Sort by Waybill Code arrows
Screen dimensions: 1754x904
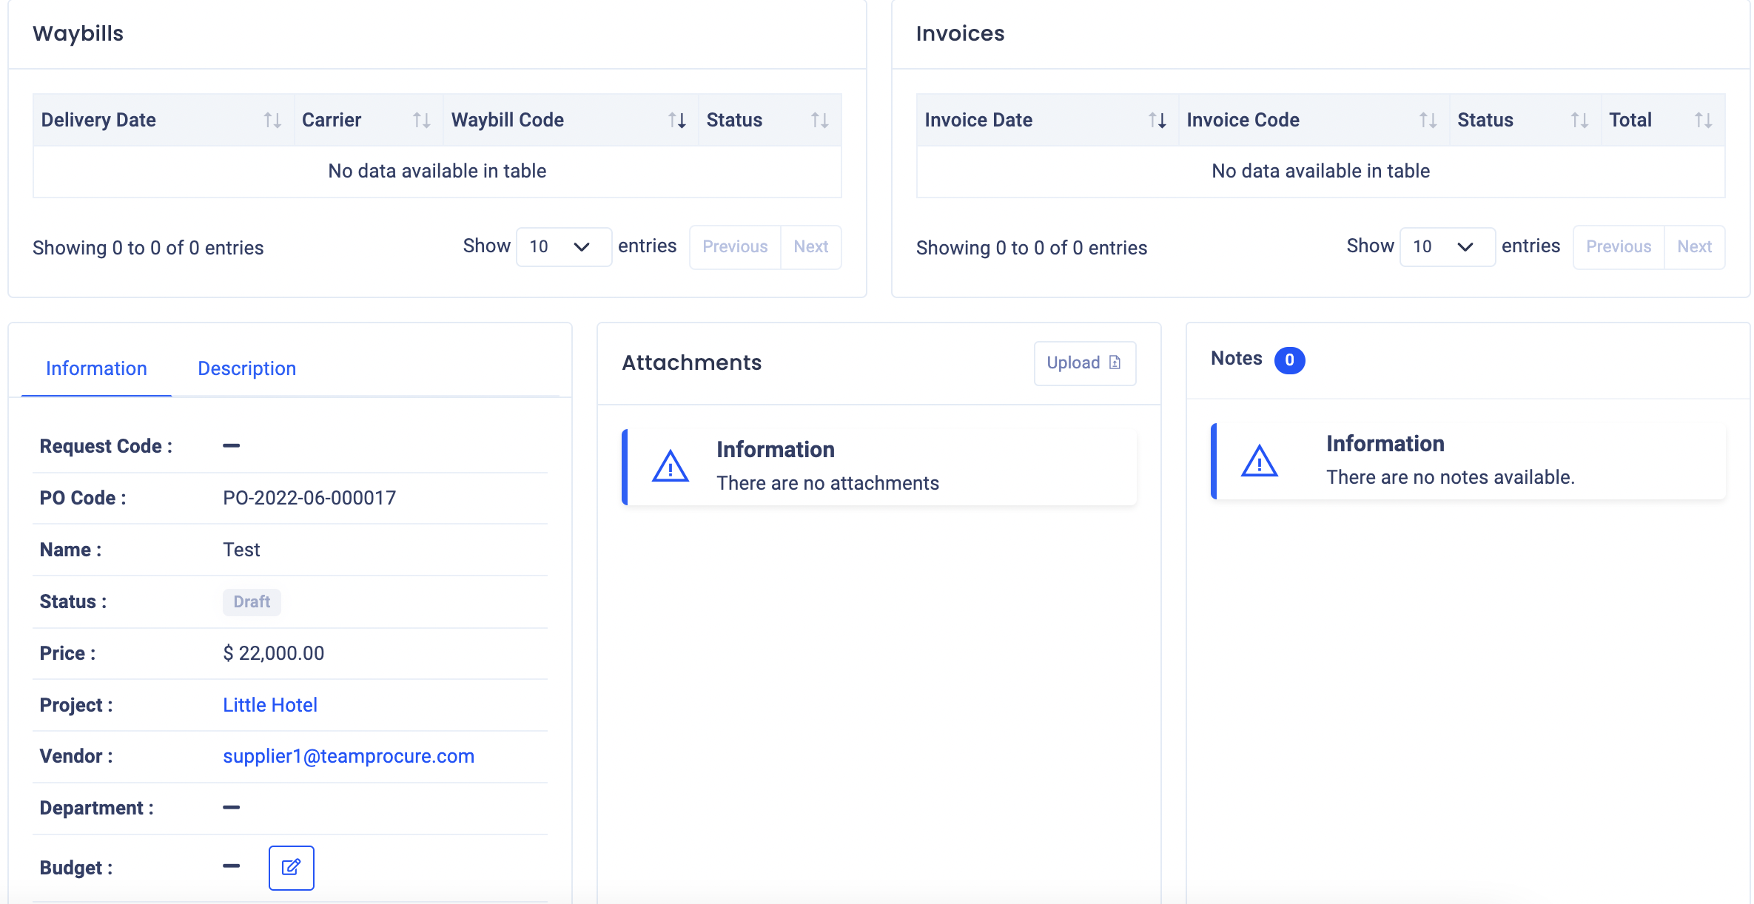(x=676, y=120)
